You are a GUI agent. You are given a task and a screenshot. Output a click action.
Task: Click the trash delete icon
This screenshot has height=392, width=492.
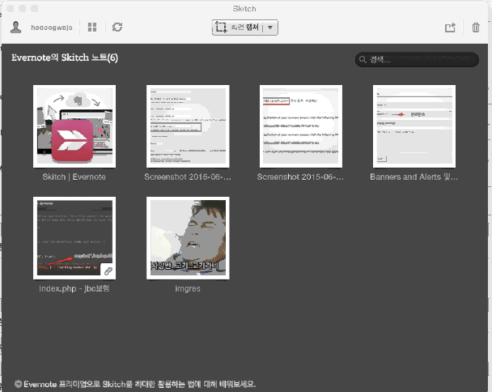[x=476, y=28]
